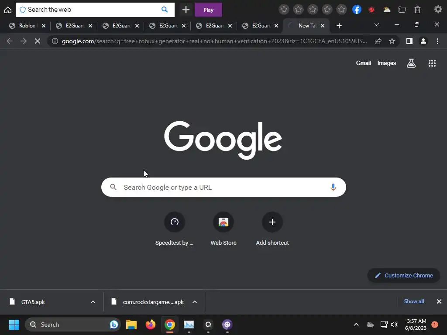The width and height of the screenshot is (447, 335).
Task: Expand com.rockstargame apk options chevron
Action: pyautogui.click(x=195, y=302)
